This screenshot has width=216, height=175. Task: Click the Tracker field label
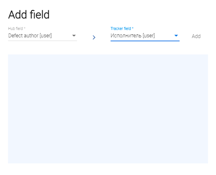(x=121, y=28)
